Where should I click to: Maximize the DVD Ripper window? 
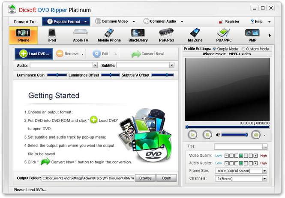(263, 8)
